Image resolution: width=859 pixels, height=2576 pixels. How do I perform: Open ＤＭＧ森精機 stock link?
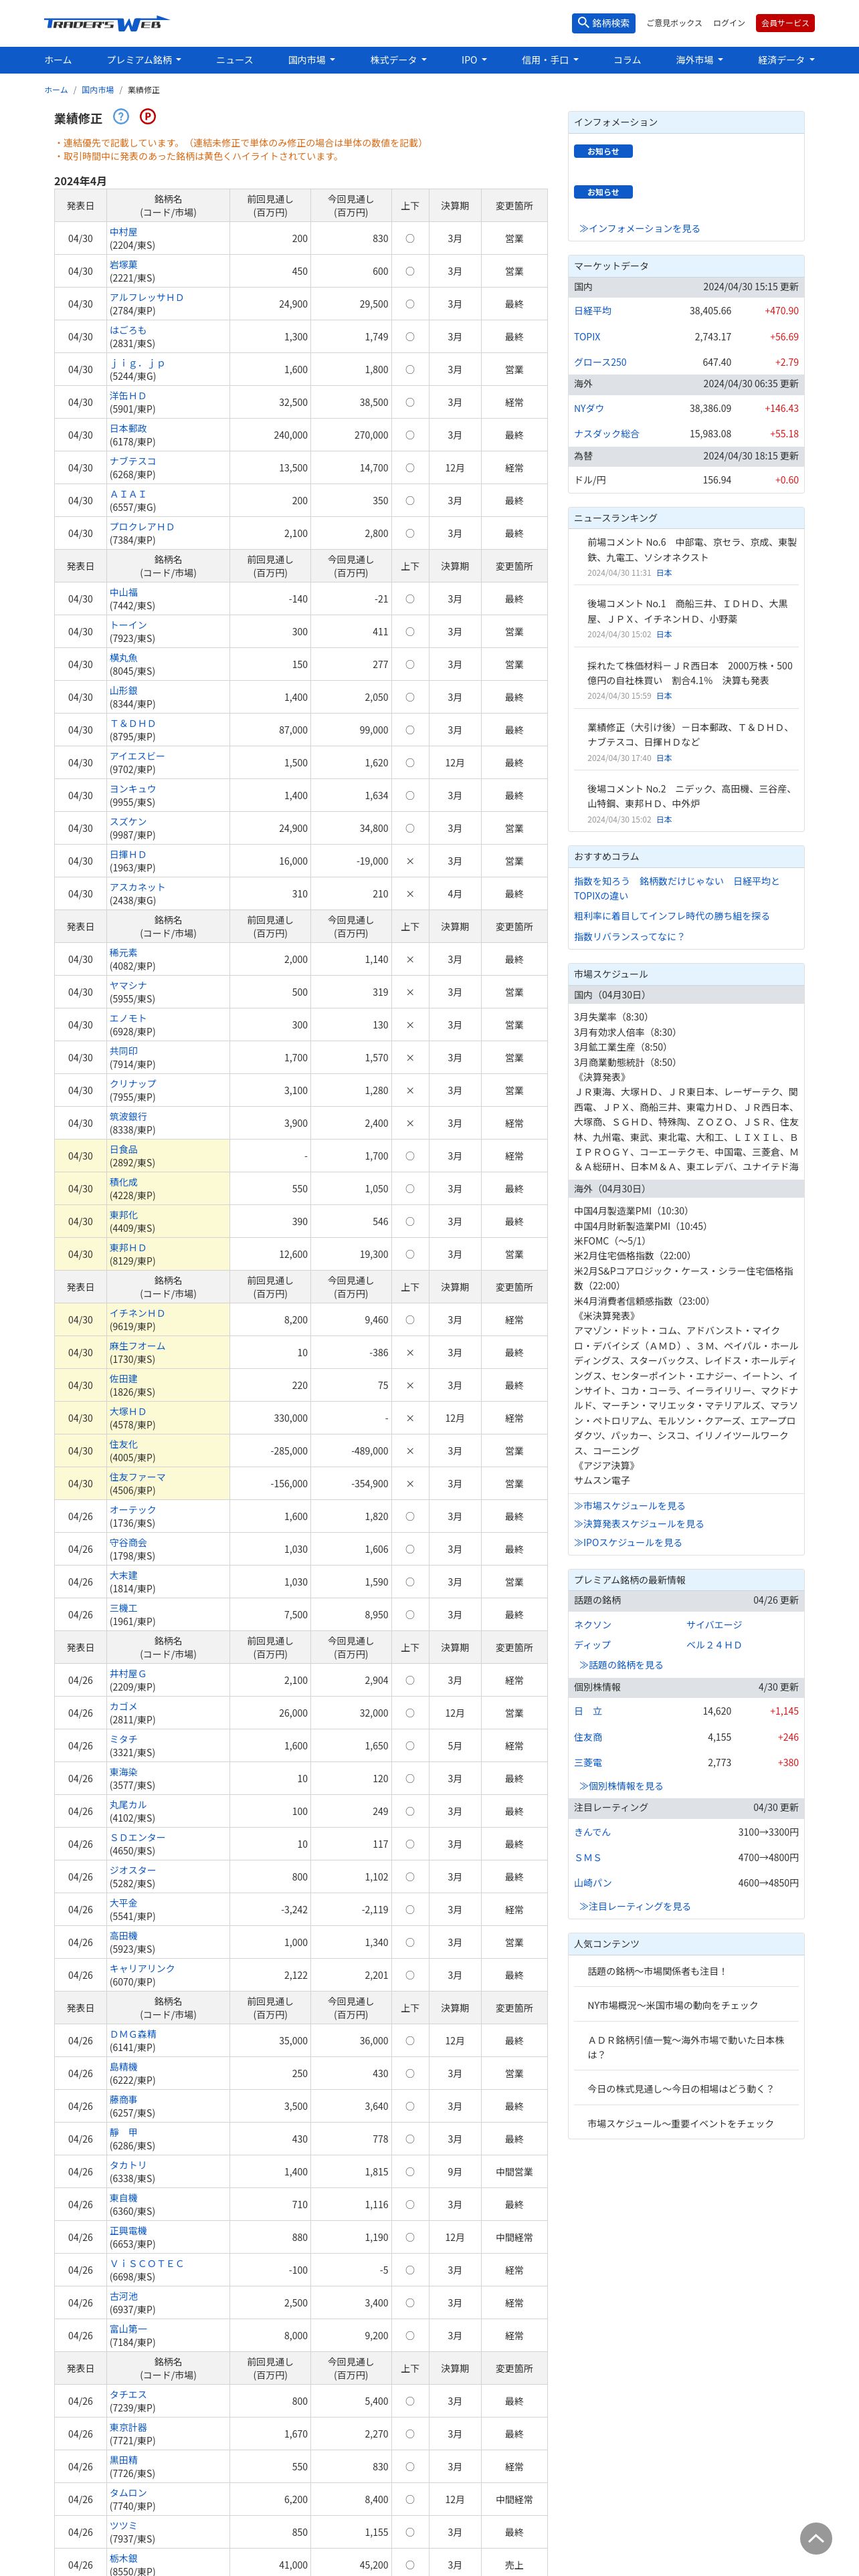tap(133, 2034)
